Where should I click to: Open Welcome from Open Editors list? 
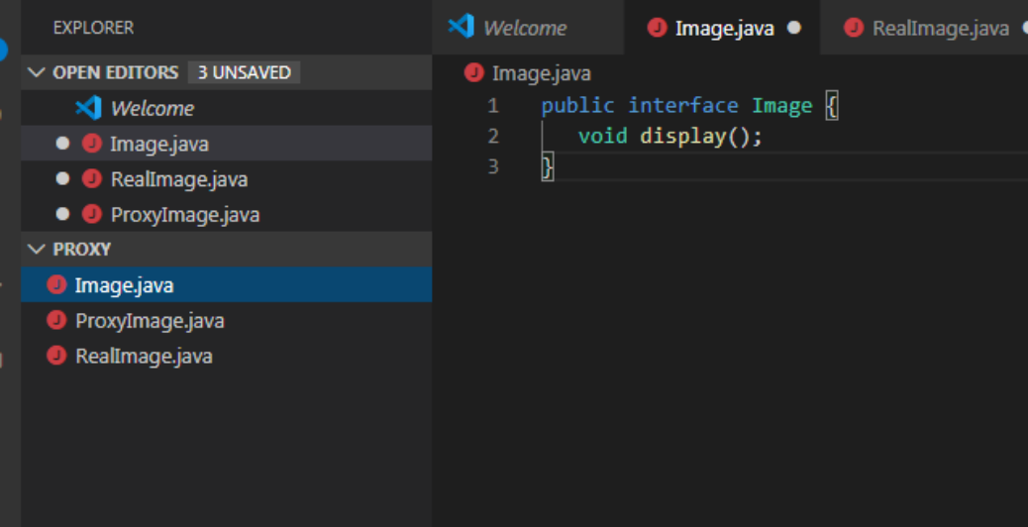pos(152,108)
